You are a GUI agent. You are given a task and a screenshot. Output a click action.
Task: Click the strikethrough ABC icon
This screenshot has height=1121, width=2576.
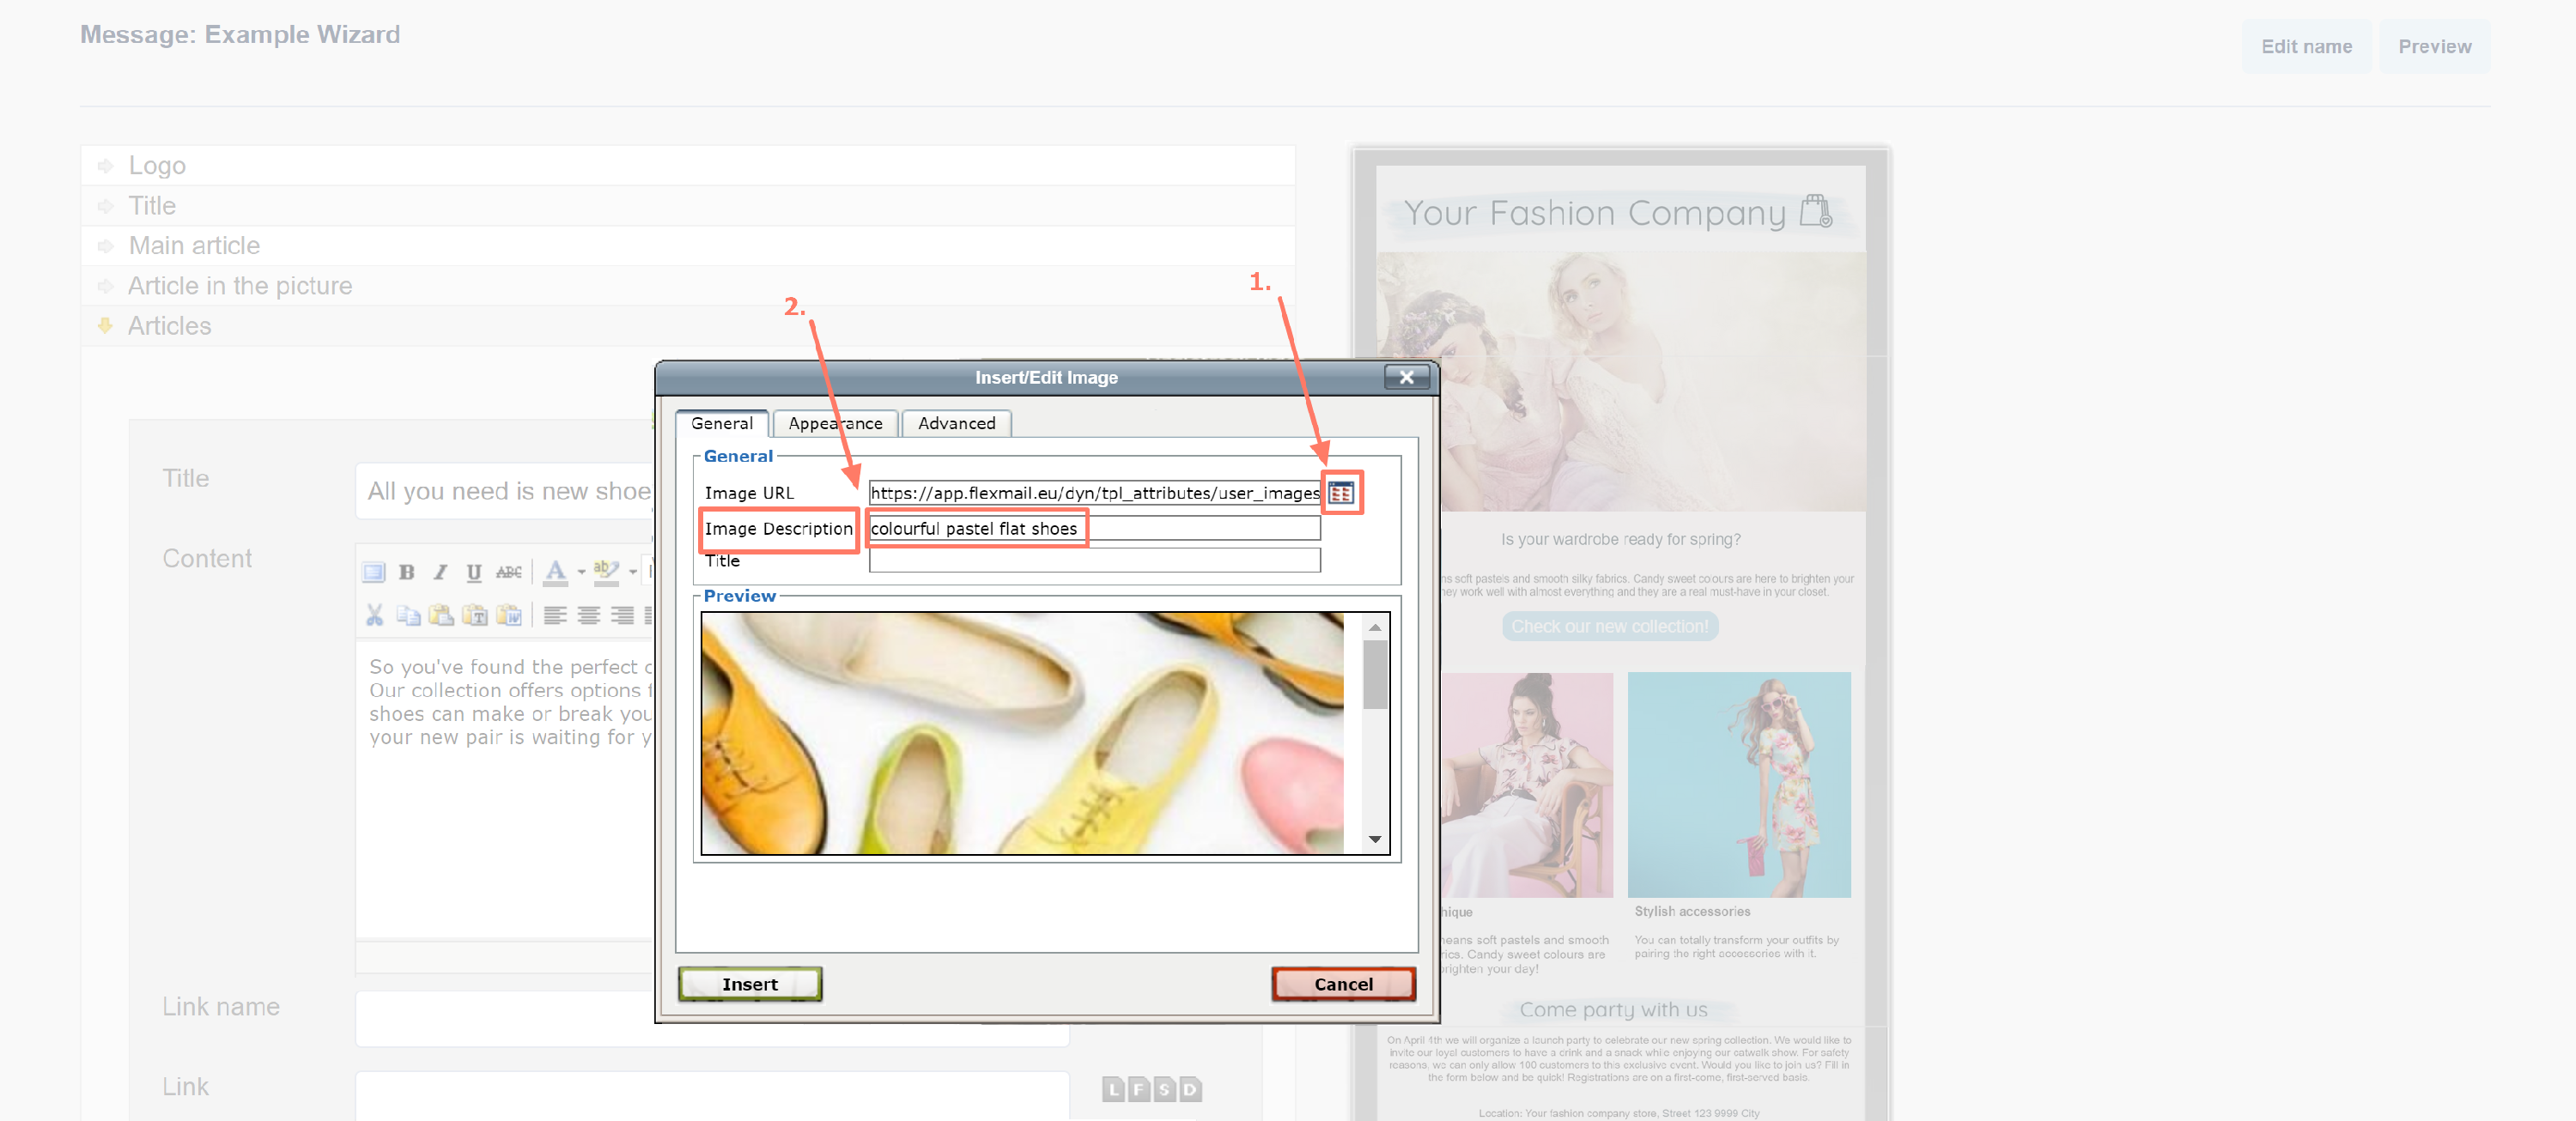click(x=508, y=572)
